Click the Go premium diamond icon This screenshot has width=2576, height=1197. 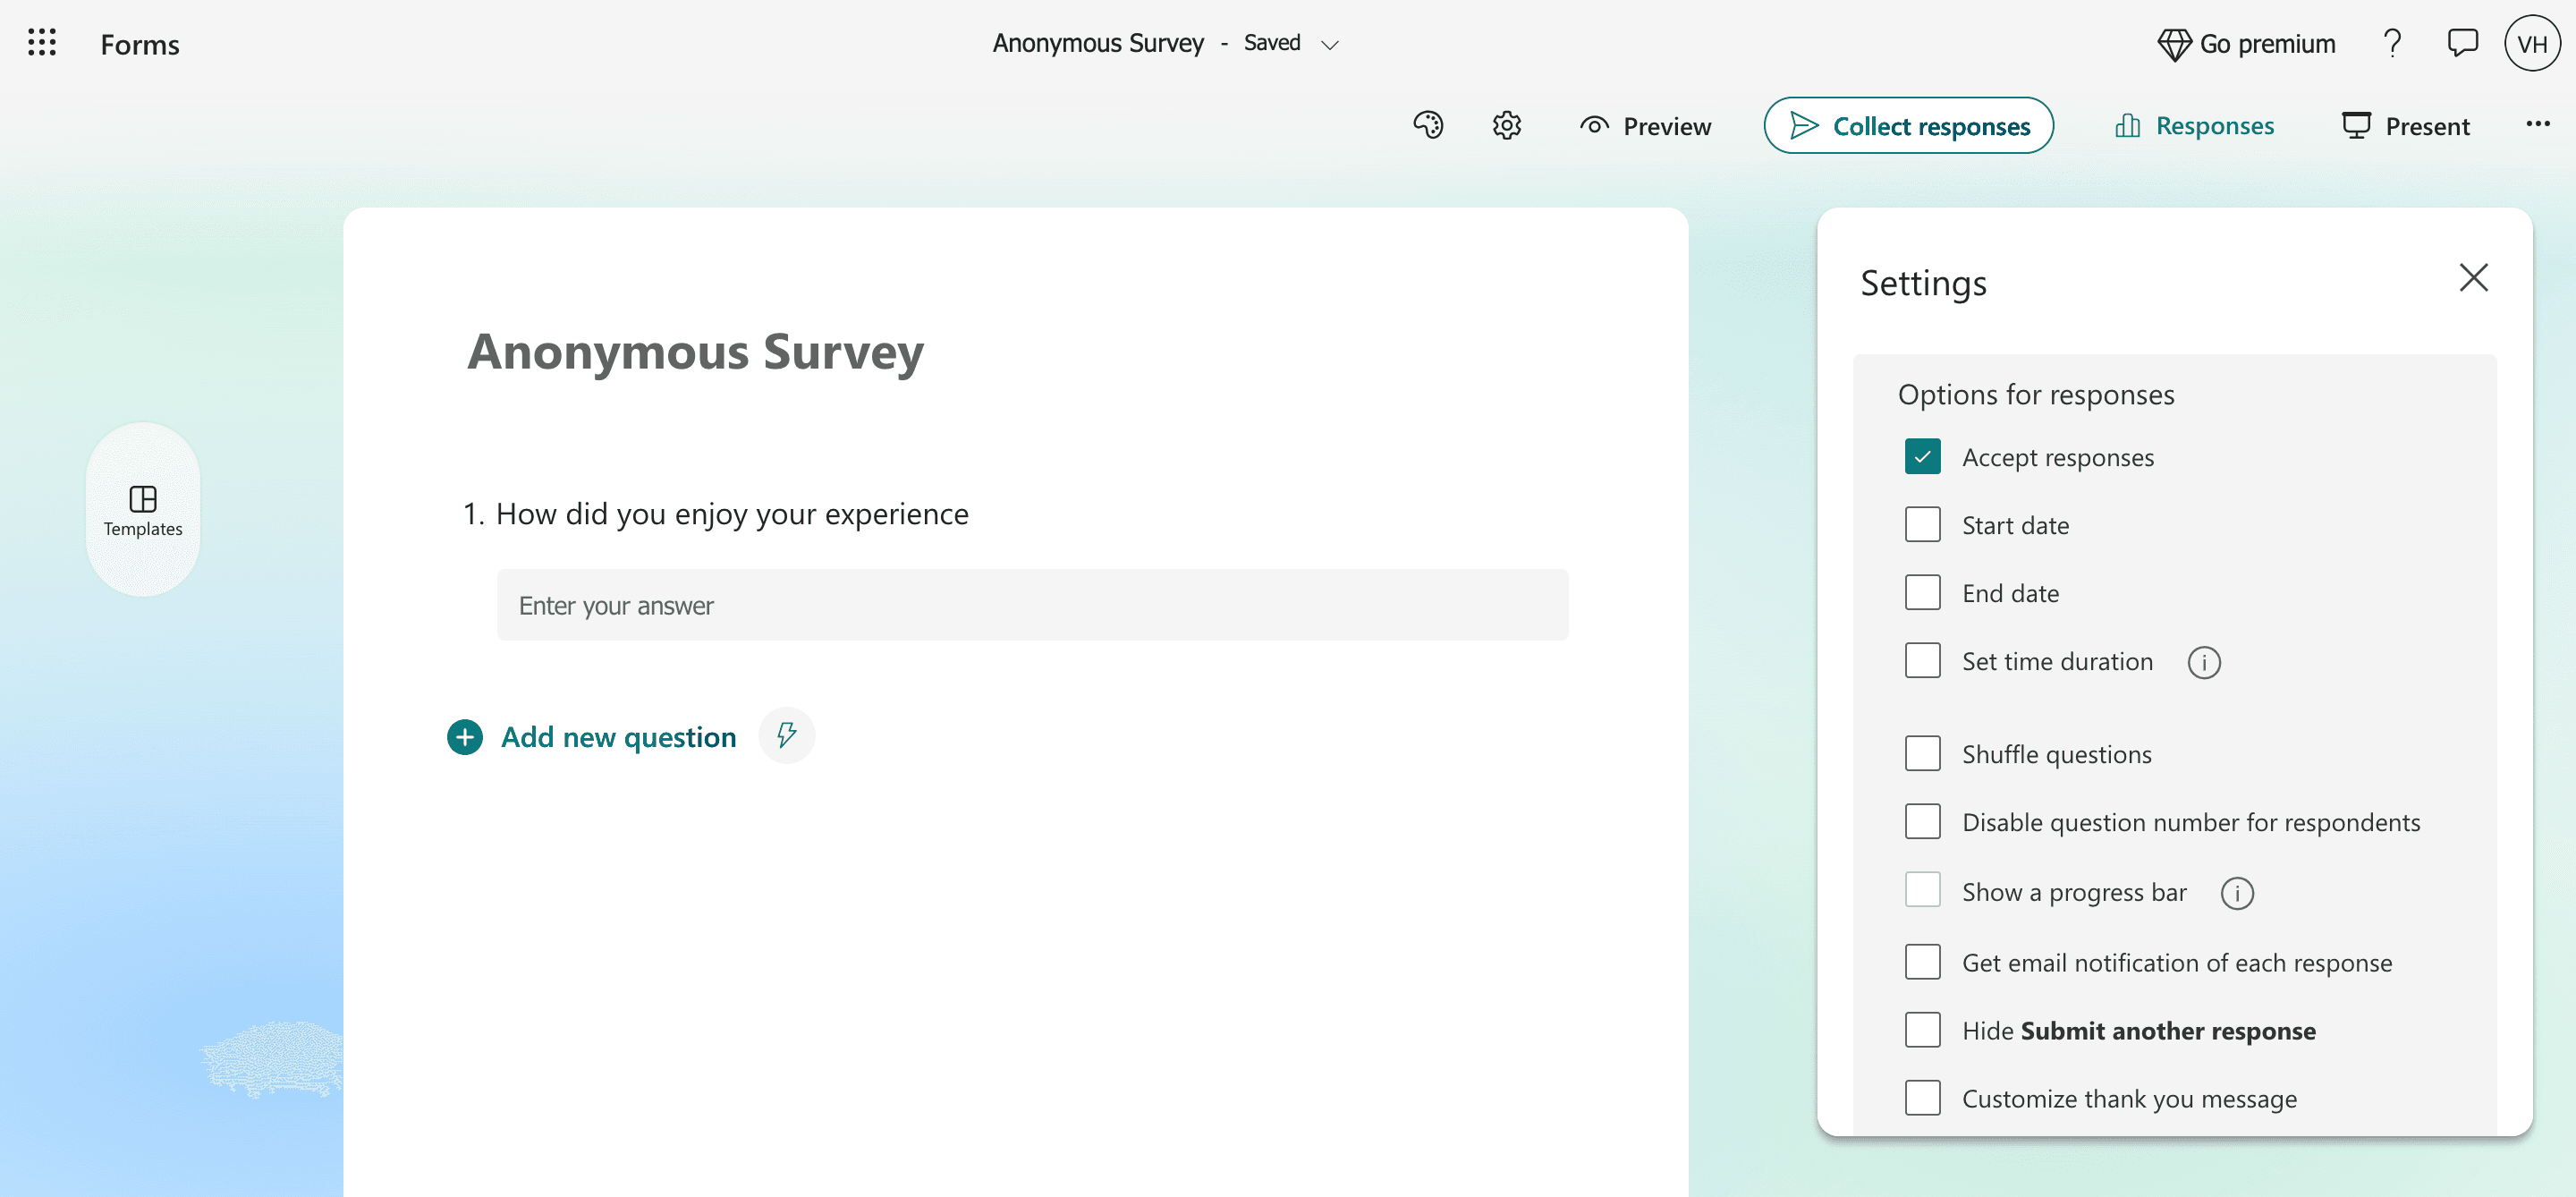tap(2174, 44)
